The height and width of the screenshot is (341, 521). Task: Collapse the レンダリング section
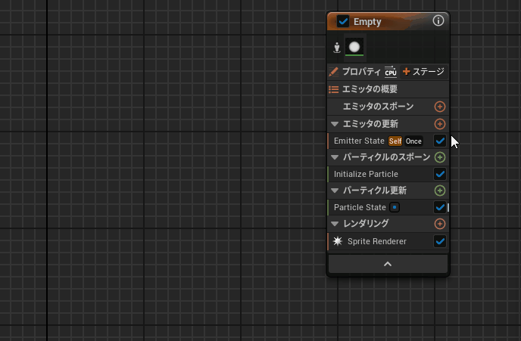tap(335, 224)
